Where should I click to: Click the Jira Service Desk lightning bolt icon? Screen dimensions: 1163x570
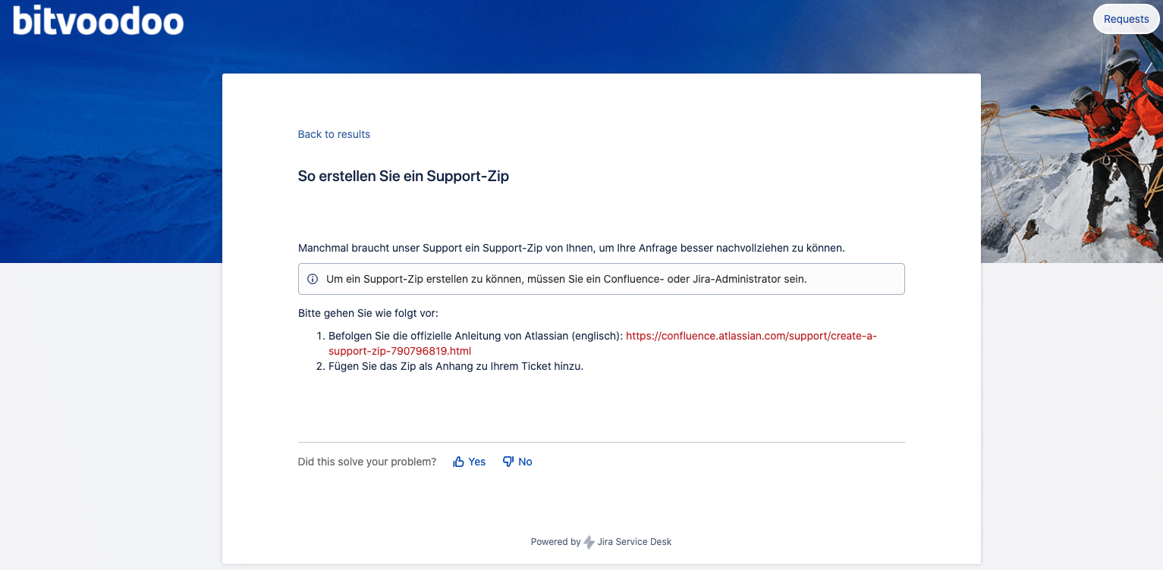588,541
